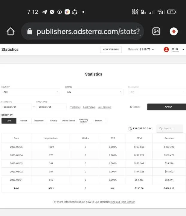186x216 pixels.
Task: Click the Reset filters text
Action: (x=136, y=107)
